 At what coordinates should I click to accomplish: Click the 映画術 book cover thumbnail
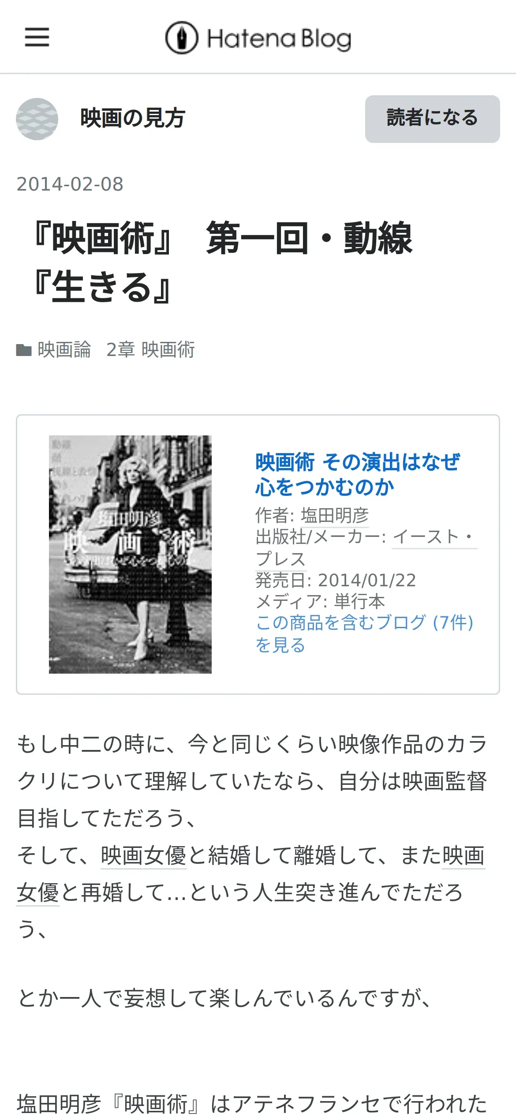(x=130, y=554)
